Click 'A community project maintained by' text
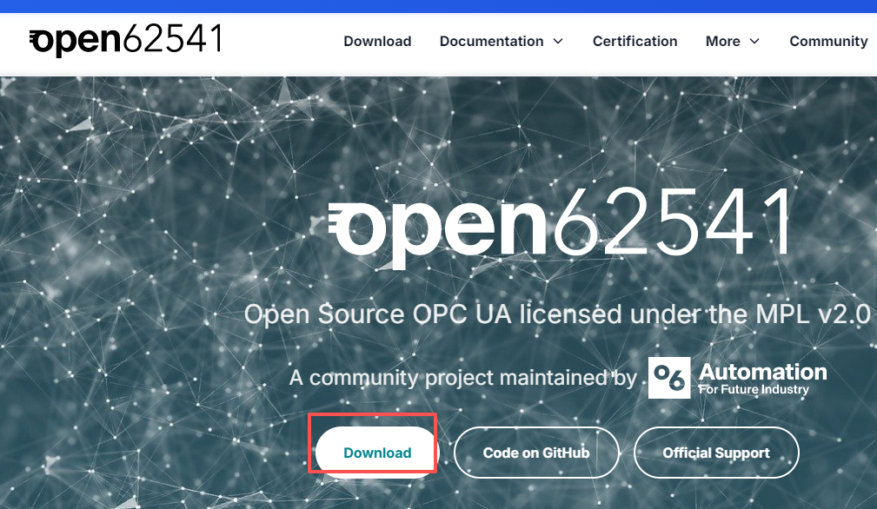Viewport: 877px width, 509px height. (x=463, y=378)
